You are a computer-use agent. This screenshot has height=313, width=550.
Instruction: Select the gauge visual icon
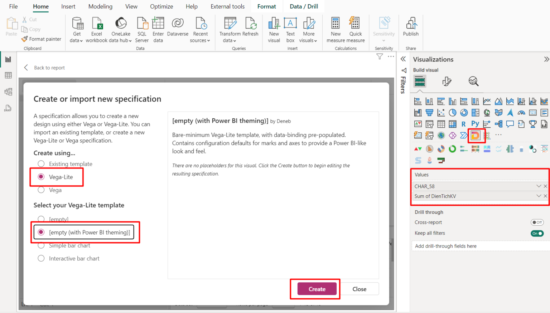pyautogui.click(x=521, y=113)
